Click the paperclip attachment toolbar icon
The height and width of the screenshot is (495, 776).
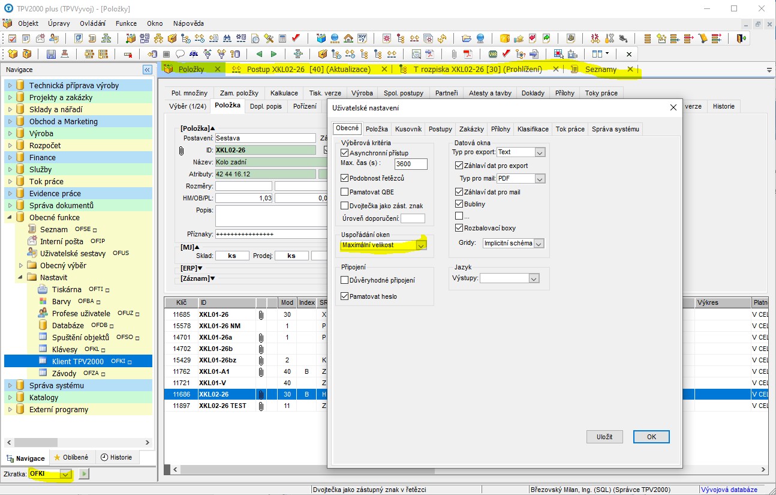click(x=454, y=53)
